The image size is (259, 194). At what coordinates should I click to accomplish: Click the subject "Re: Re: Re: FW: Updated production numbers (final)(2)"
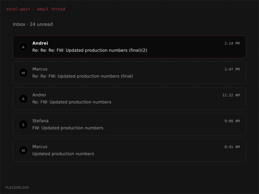tap(89, 50)
